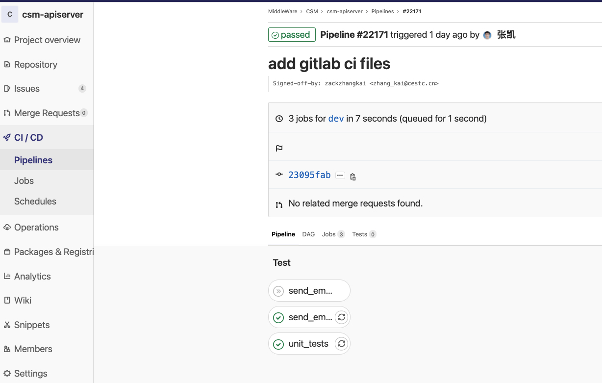Expand the commit description ellipsis button

[340, 176]
